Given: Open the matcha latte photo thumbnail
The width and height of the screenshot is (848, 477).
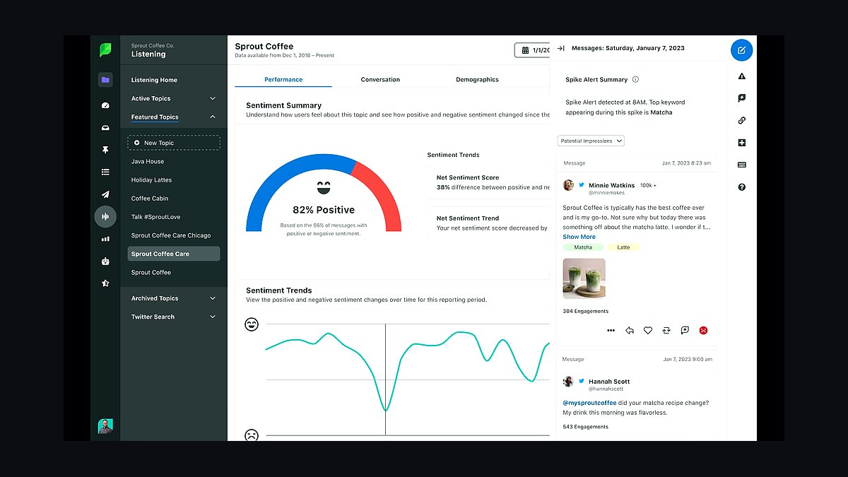Looking at the screenshot, I should 584,278.
